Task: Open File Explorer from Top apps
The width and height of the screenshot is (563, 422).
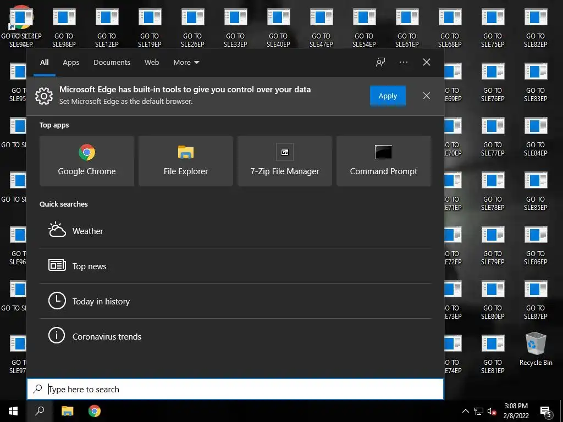Action: [186, 161]
